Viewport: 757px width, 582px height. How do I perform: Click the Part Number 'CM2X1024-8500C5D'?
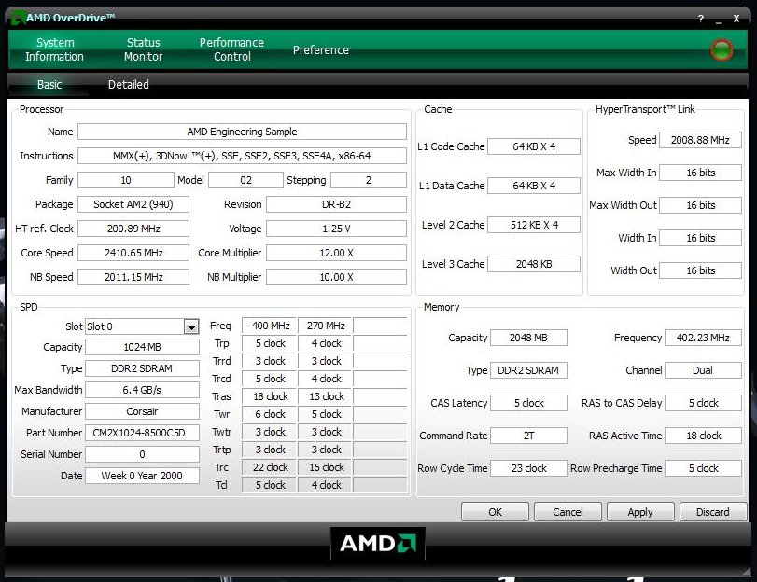(142, 433)
